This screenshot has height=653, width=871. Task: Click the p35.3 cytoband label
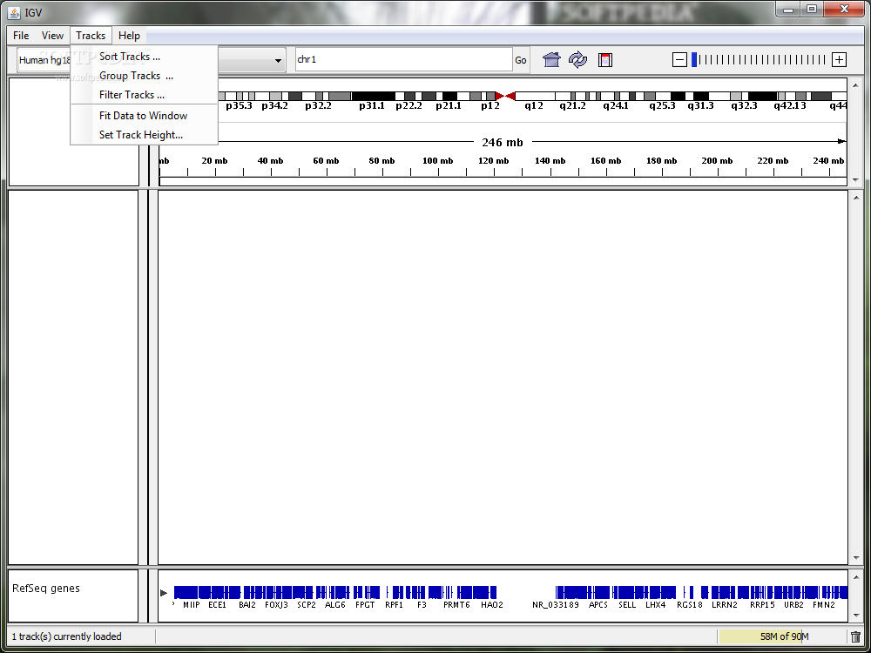point(239,105)
